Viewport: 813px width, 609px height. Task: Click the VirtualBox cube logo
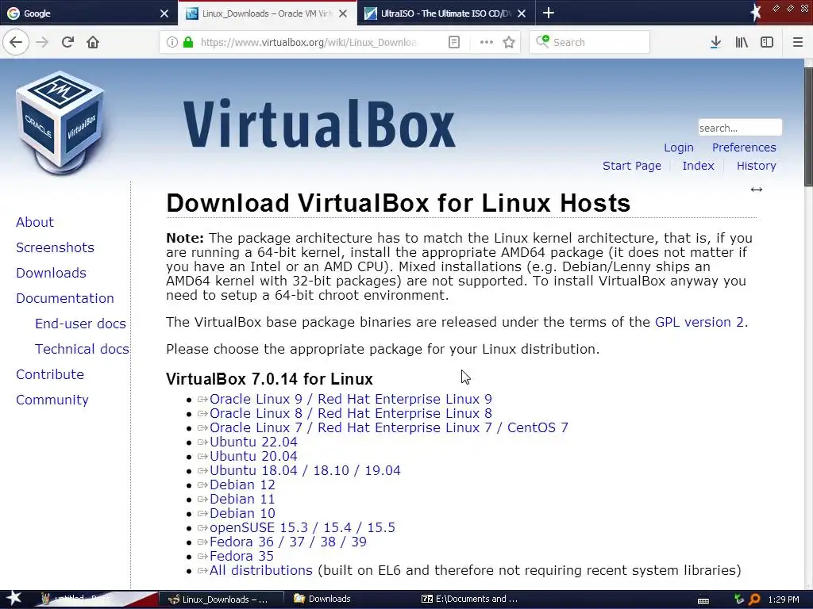[60, 122]
